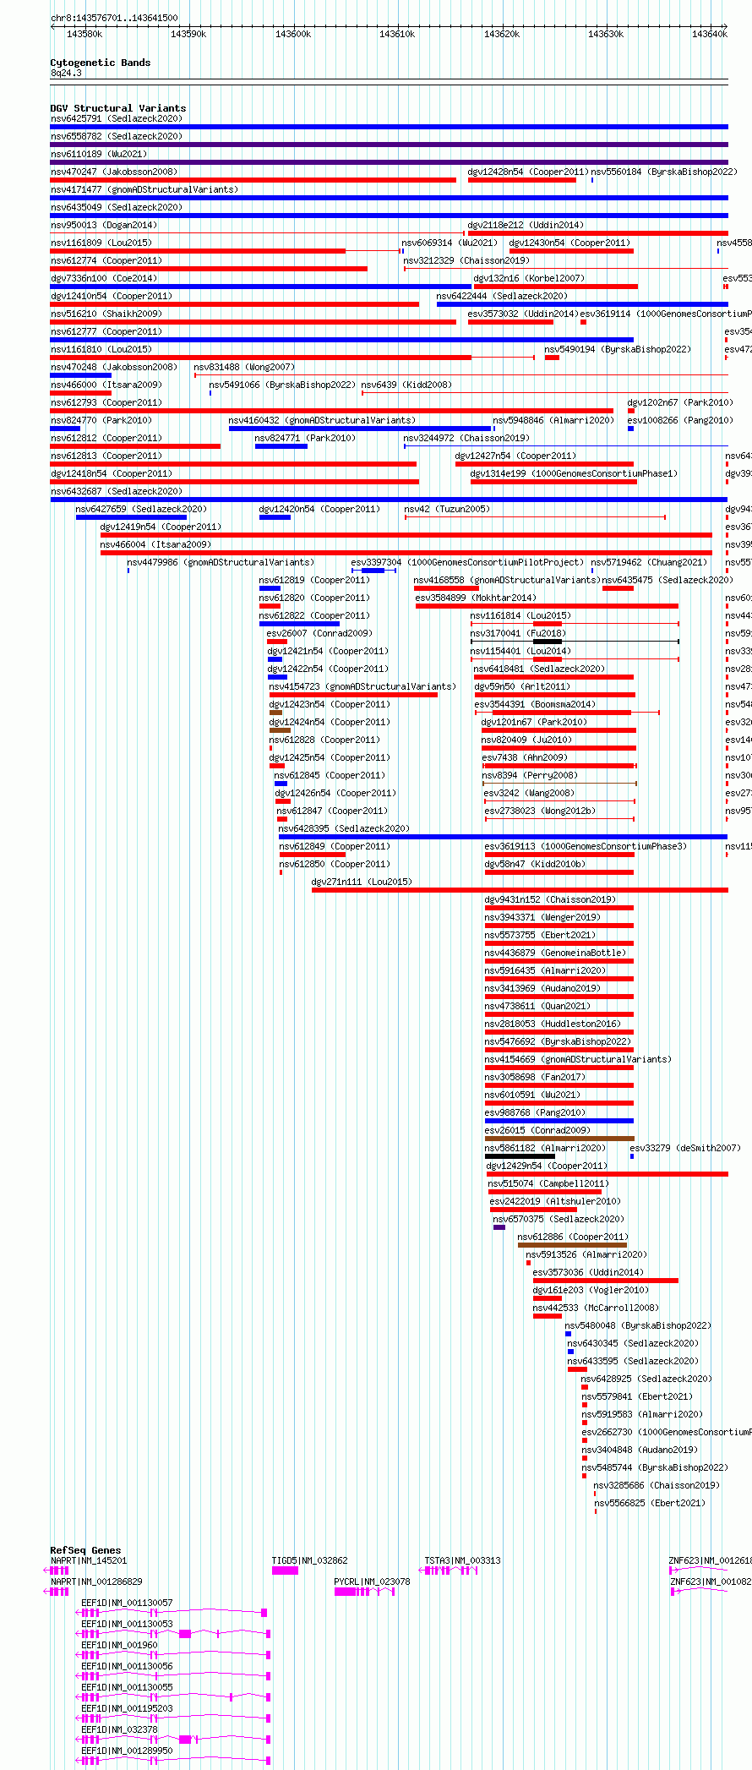Click esv3573032 (Uddin2014) label
This screenshot has width=752, height=1770.
pos(522,314)
